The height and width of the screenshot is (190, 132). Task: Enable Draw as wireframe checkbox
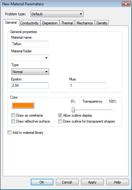click(13, 115)
